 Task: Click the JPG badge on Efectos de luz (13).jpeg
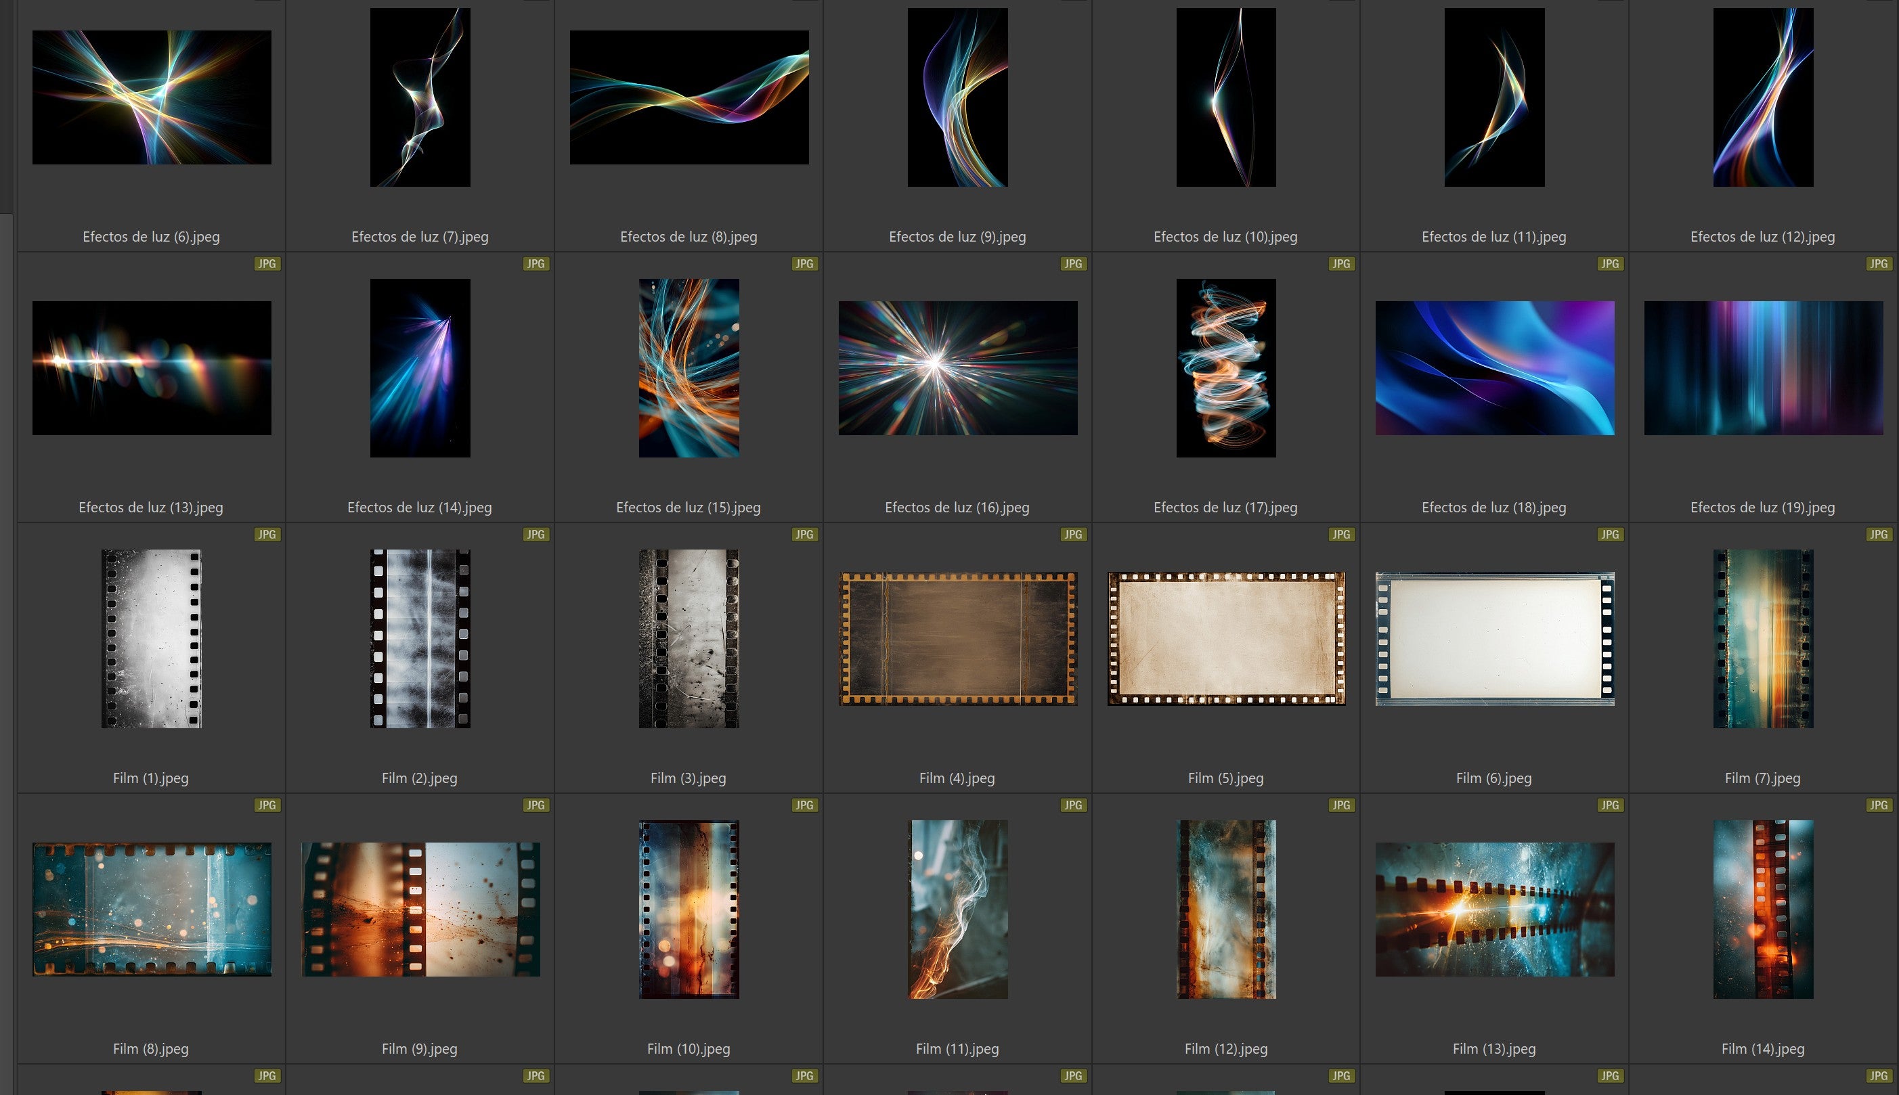tap(267, 264)
